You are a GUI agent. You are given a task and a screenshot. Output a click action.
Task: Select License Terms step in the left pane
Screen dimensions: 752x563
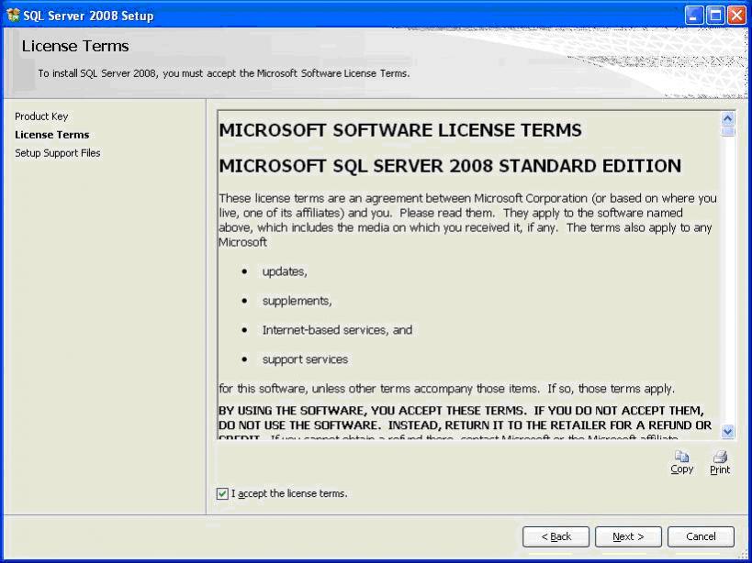[51, 135]
